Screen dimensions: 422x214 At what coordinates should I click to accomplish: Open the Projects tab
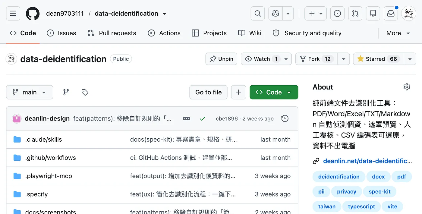click(x=209, y=33)
